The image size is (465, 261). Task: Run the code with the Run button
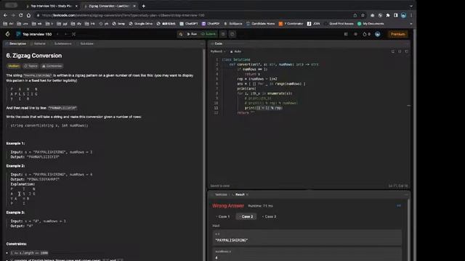coord(192,34)
